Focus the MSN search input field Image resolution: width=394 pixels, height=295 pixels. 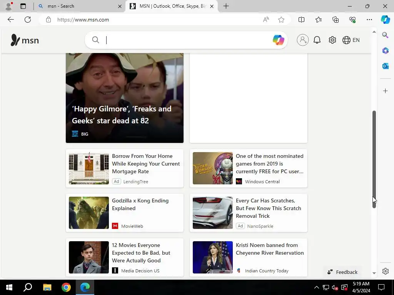(186, 40)
